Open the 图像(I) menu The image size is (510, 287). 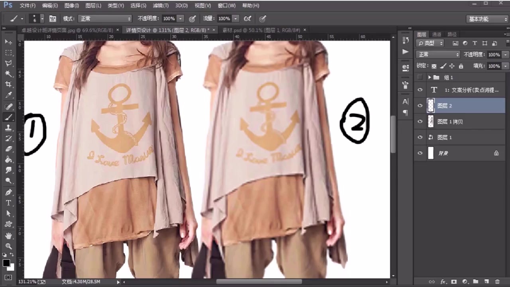(72, 6)
